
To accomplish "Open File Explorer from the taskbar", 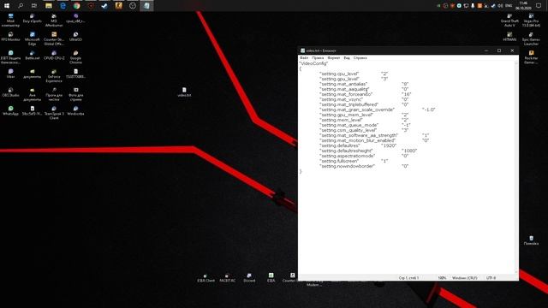I will (x=49, y=6).
